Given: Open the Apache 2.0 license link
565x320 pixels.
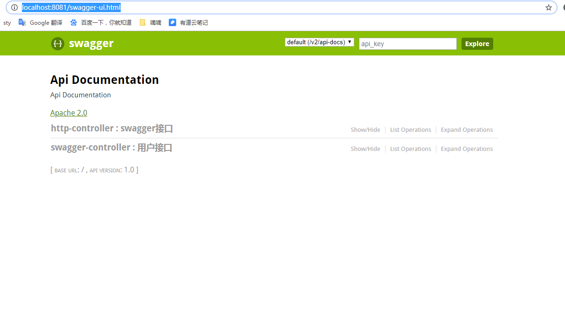Looking at the screenshot, I should [x=69, y=113].
